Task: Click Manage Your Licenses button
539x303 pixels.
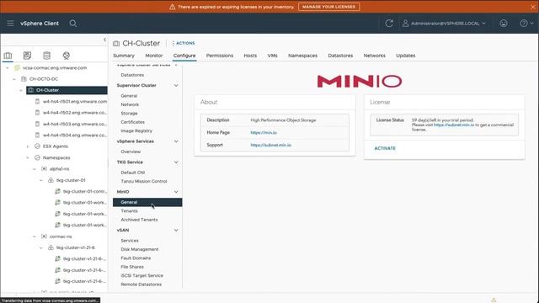Action: click(x=329, y=7)
